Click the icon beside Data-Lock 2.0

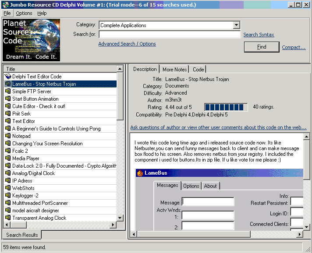[x=8, y=165]
